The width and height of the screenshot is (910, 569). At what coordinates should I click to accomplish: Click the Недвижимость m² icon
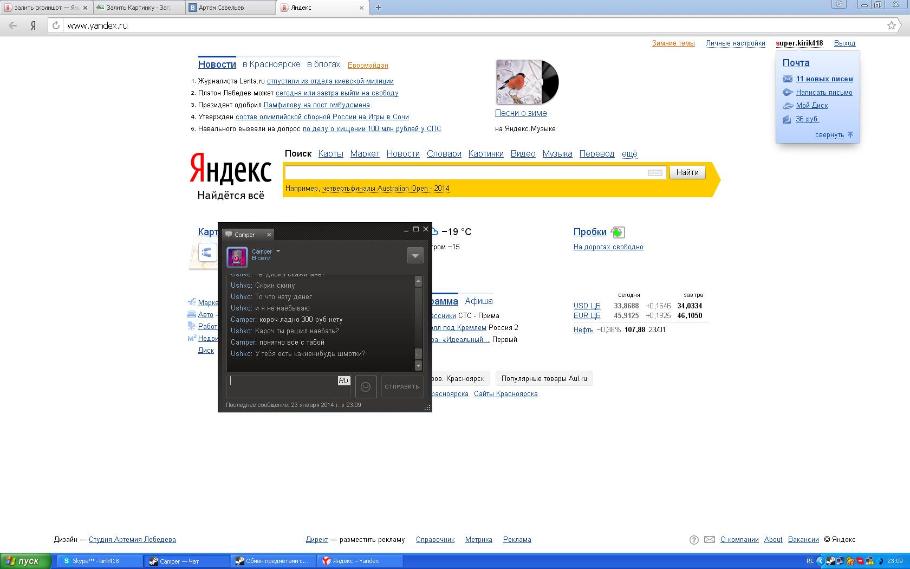[x=191, y=338]
